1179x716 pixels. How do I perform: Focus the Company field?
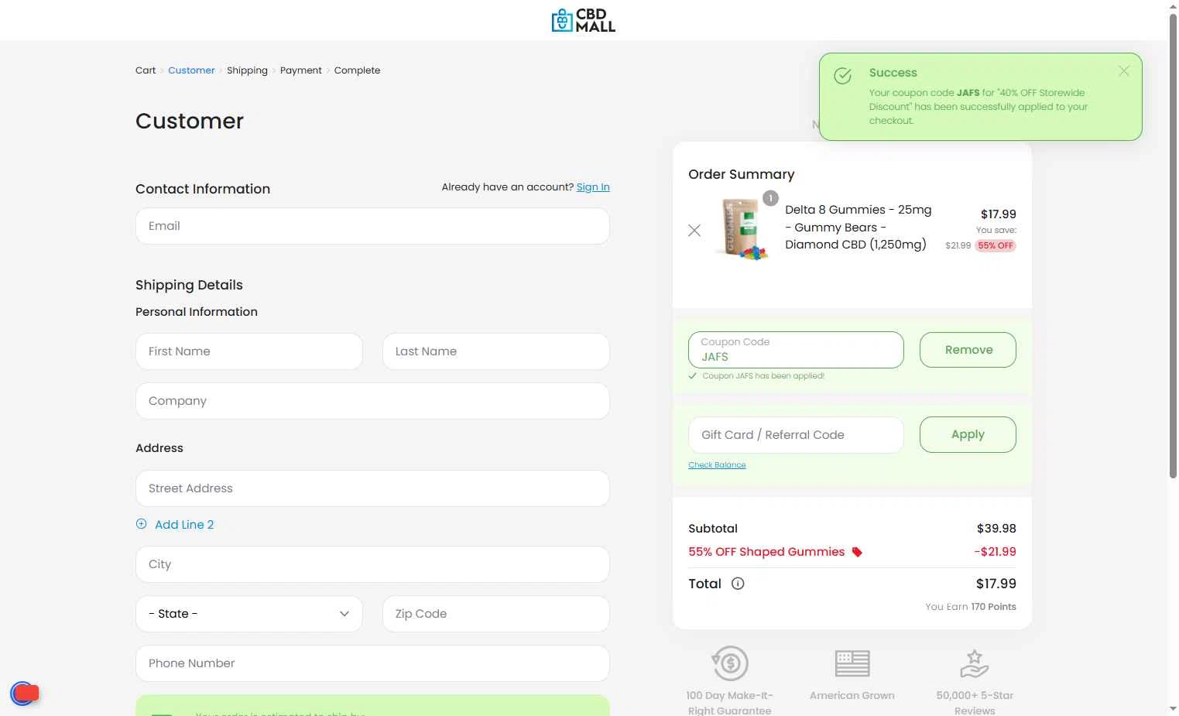click(372, 401)
